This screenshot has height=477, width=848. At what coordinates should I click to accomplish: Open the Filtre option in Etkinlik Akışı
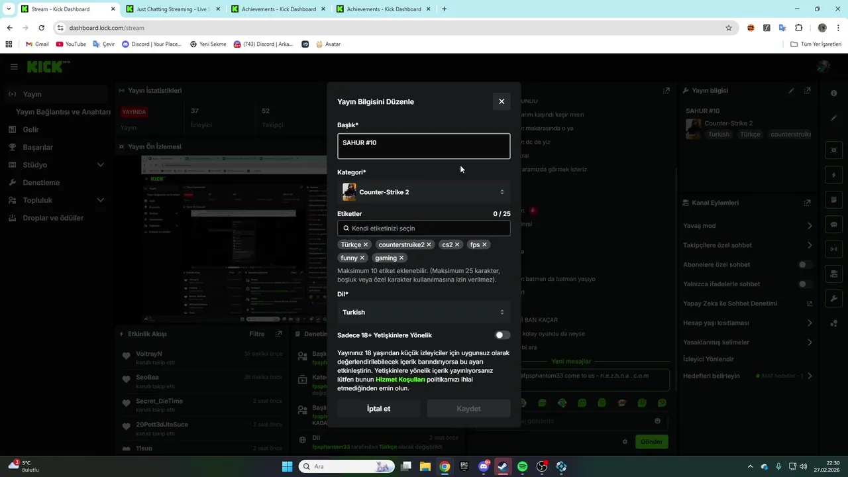click(256, 334)
